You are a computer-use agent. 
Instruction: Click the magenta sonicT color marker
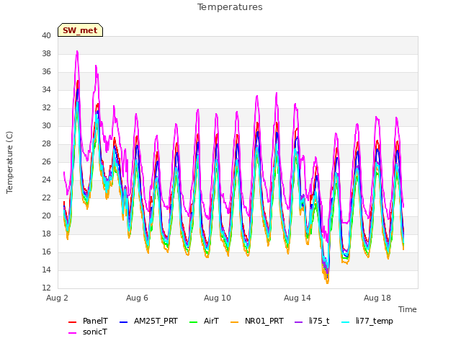72,333
